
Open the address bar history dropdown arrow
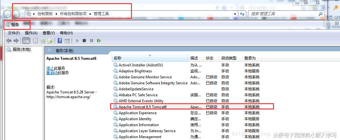[235, 14]
